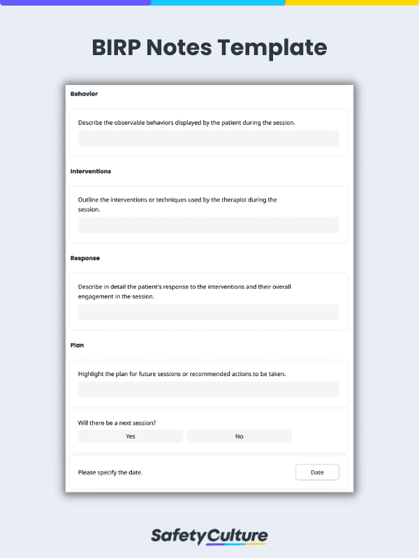Viewport: 419px width, 558px height.
Task: Click the 'Highlight the plan for future sessions' prompt
Action: [x=182, y=374]
